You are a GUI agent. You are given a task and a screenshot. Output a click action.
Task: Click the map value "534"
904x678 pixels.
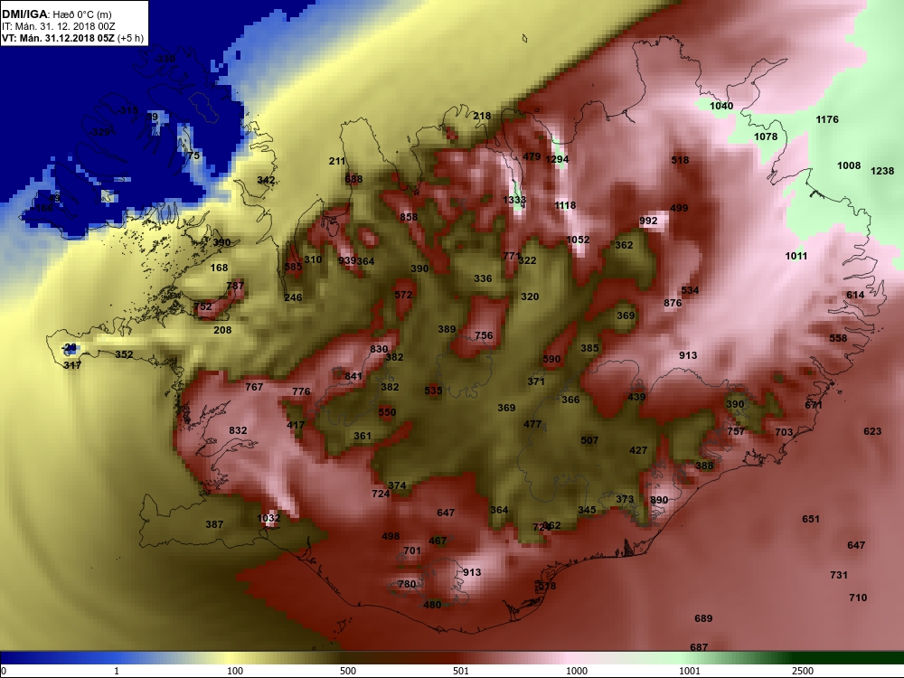pos(690,290)
